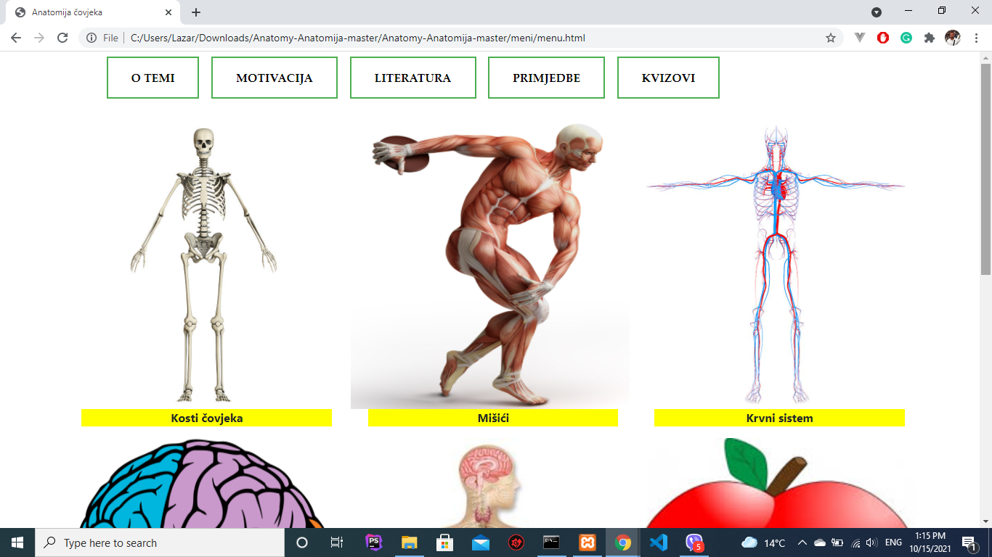Open the Vue devtools extension icon

860,38
